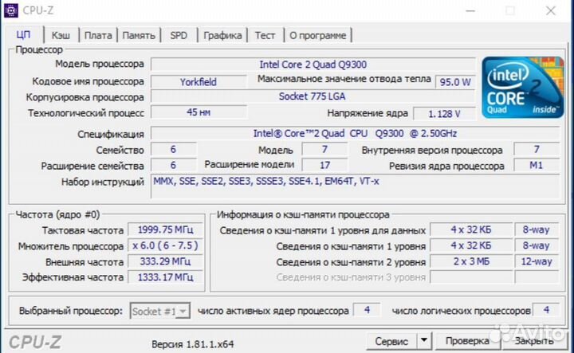Switch to the Плата tab

98,35
